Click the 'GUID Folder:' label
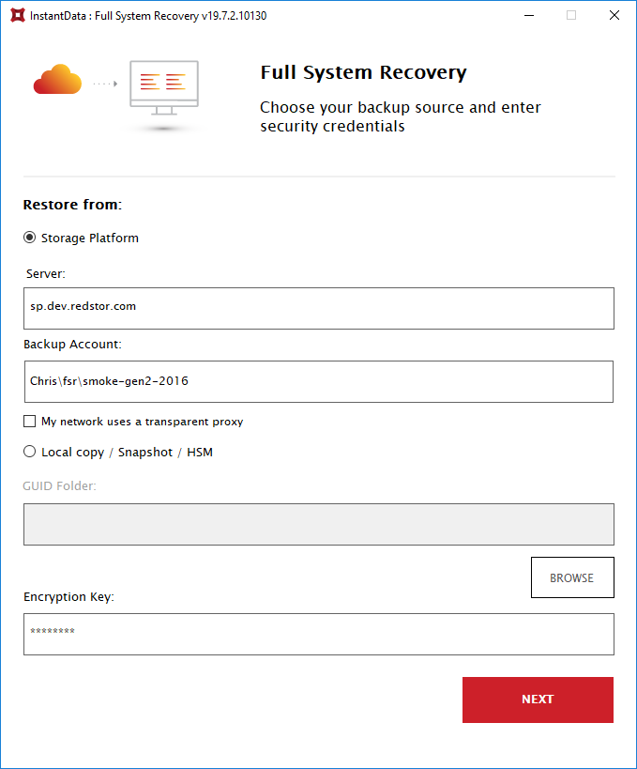Screen dimensions: 637x769 (x=59, y=486)
